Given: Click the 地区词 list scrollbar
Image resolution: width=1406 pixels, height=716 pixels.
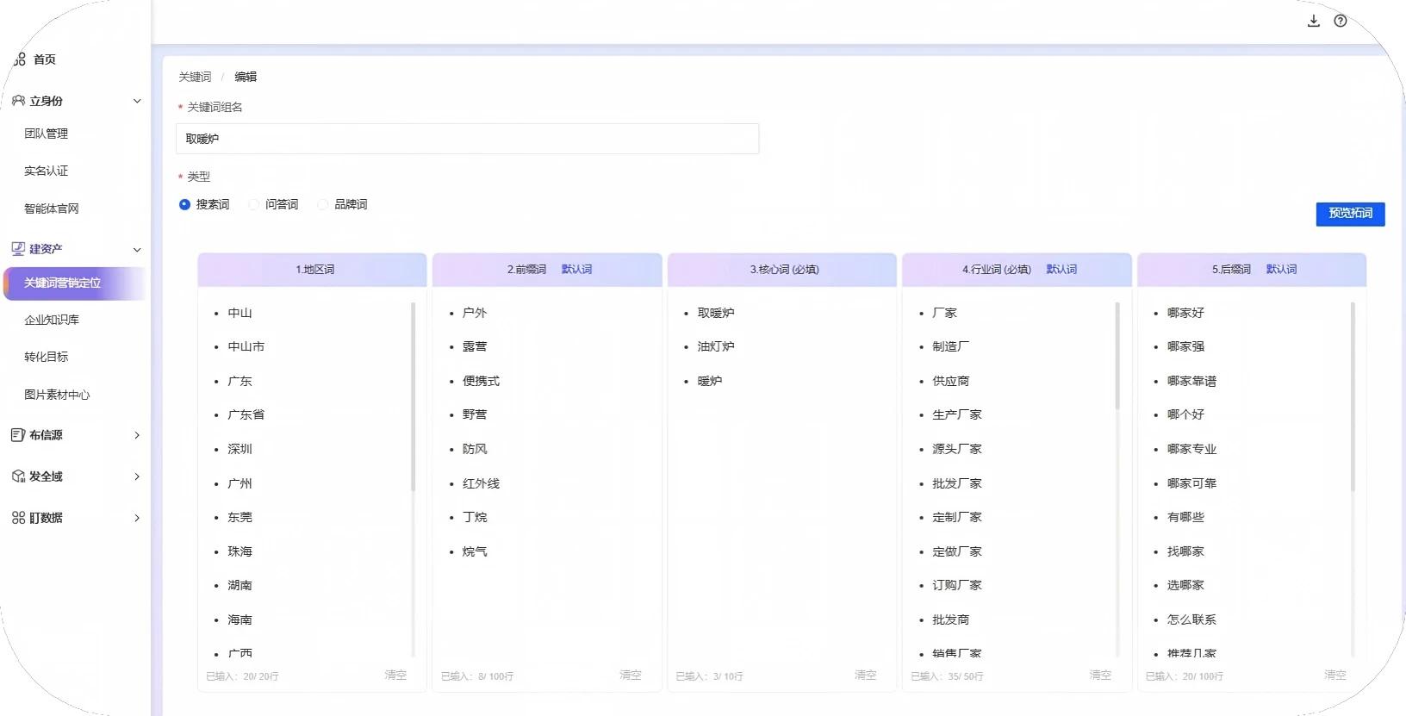Looking at the screenshot, I should point(414,396).
